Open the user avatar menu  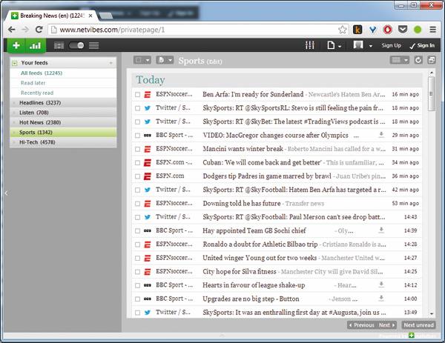click(x=363, y=45)
